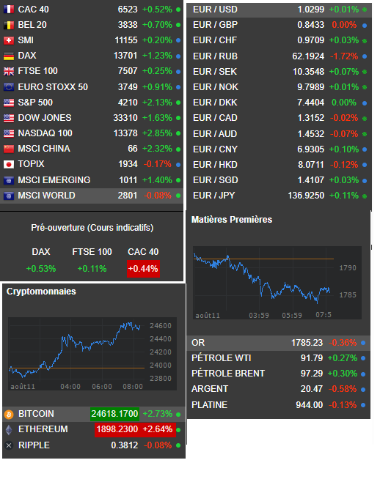Click the pre-opening DAX +0.53% value

click(41, 269)
